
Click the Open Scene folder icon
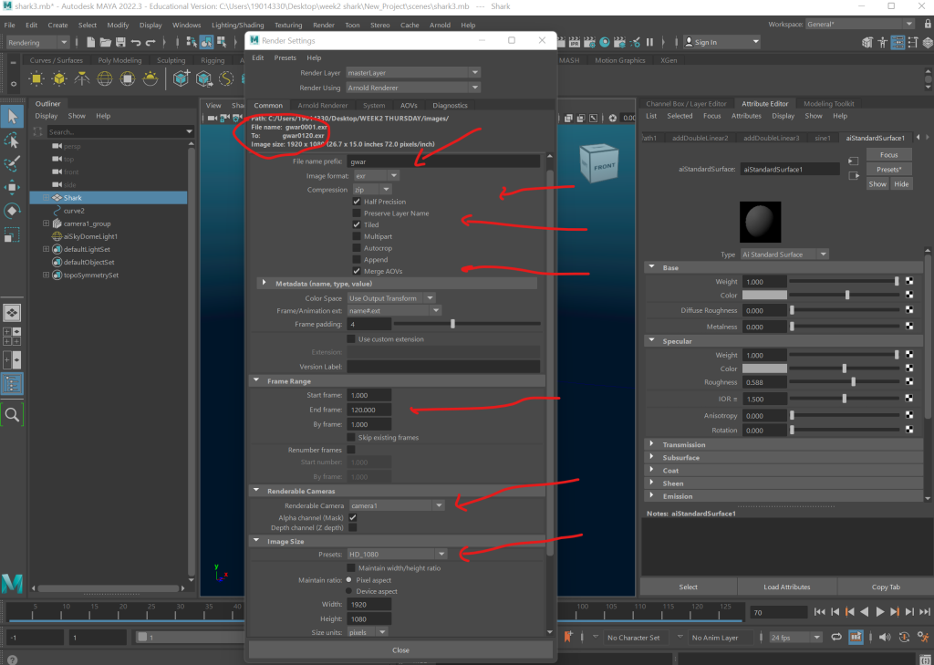[106, 42]
